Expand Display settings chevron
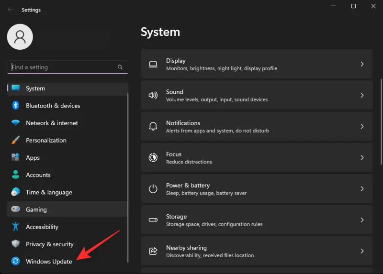The image size is (383, 274). click(x=362, y=64)
